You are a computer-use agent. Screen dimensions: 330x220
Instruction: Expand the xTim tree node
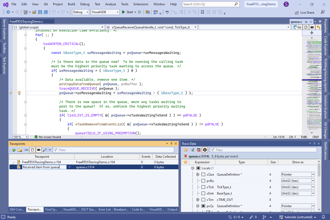click(198, 200)
